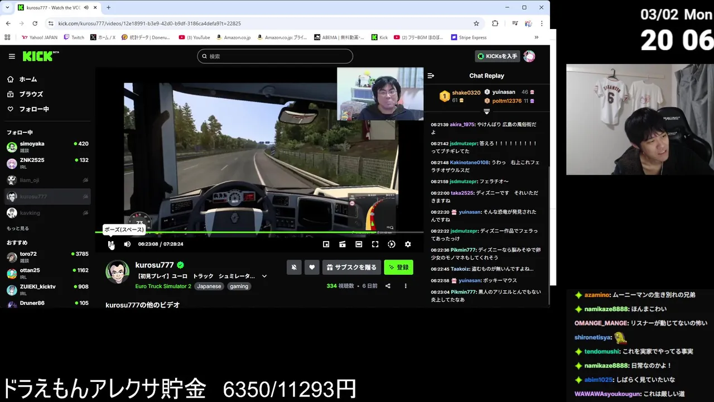
Task: Open yuinasan leaderboard entry
Action: pyautogui.click(x=509, y=92)
